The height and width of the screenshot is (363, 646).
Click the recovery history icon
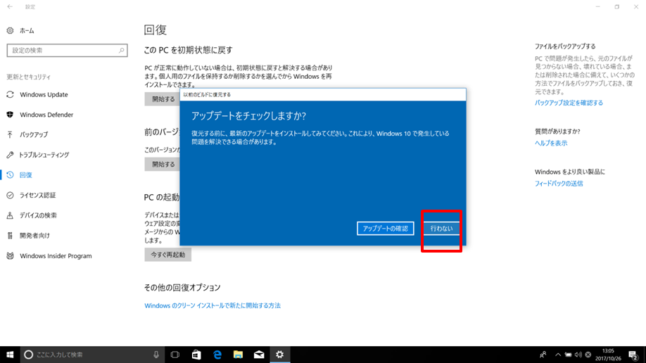coord(10,175)
